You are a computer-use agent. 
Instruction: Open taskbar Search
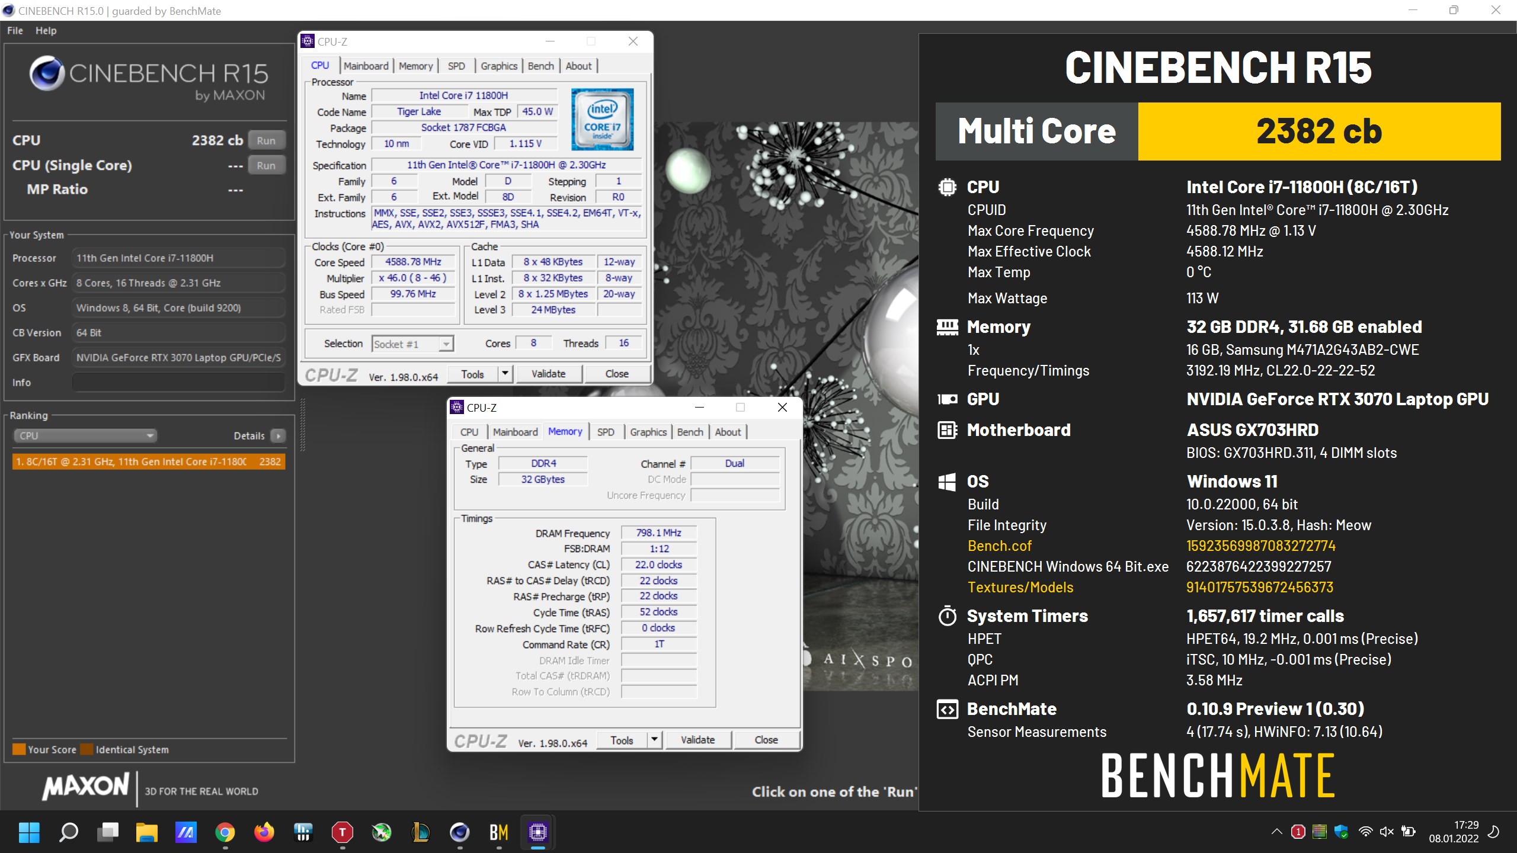point(69,832)
